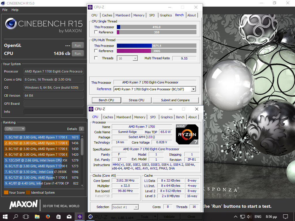Open the Ranking CPU dropdown in Cinebench
Viewport: 295px width, 221px height.
click(15, 129)
